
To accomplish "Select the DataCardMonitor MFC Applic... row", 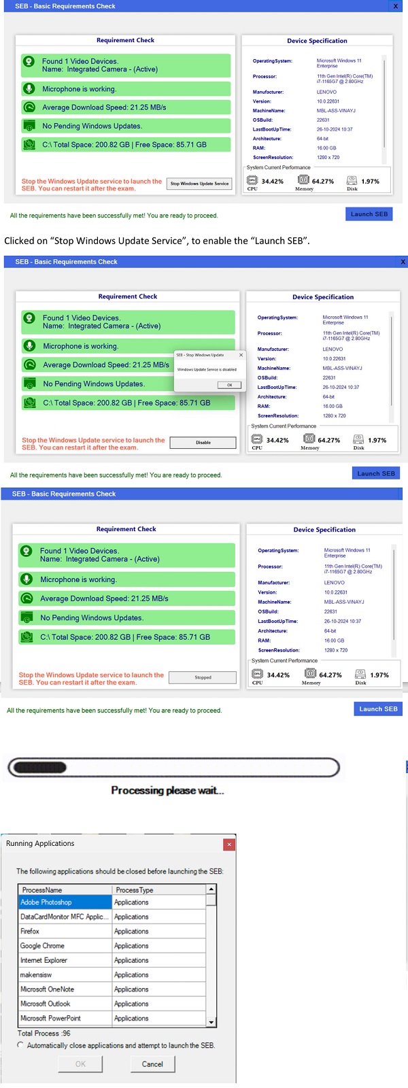I will pos(113,917).
